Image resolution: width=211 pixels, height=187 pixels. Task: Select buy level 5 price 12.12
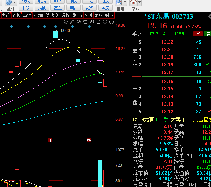167,112
